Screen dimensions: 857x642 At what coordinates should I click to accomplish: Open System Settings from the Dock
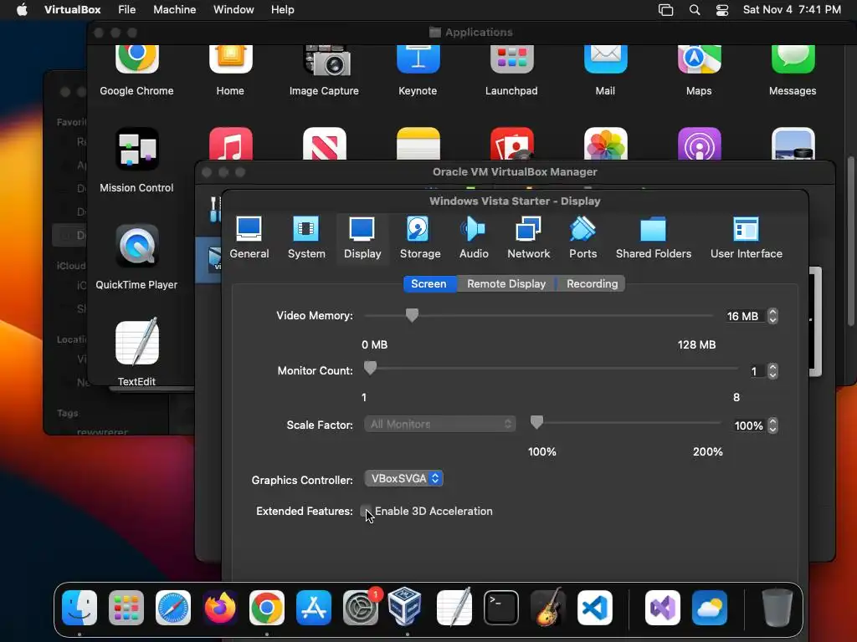pos(361,607)
